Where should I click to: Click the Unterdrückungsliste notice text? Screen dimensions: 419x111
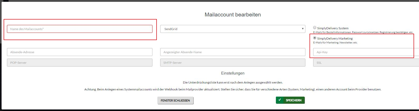232,82
